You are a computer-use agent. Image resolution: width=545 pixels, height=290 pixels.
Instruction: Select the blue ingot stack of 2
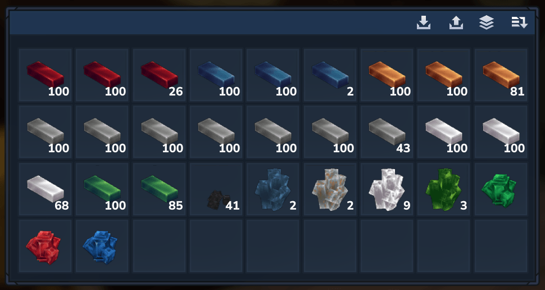click(330, 75)
